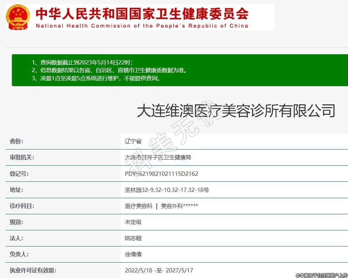
Task: Select the province value 辽宁省
Action: pos(133,141)
